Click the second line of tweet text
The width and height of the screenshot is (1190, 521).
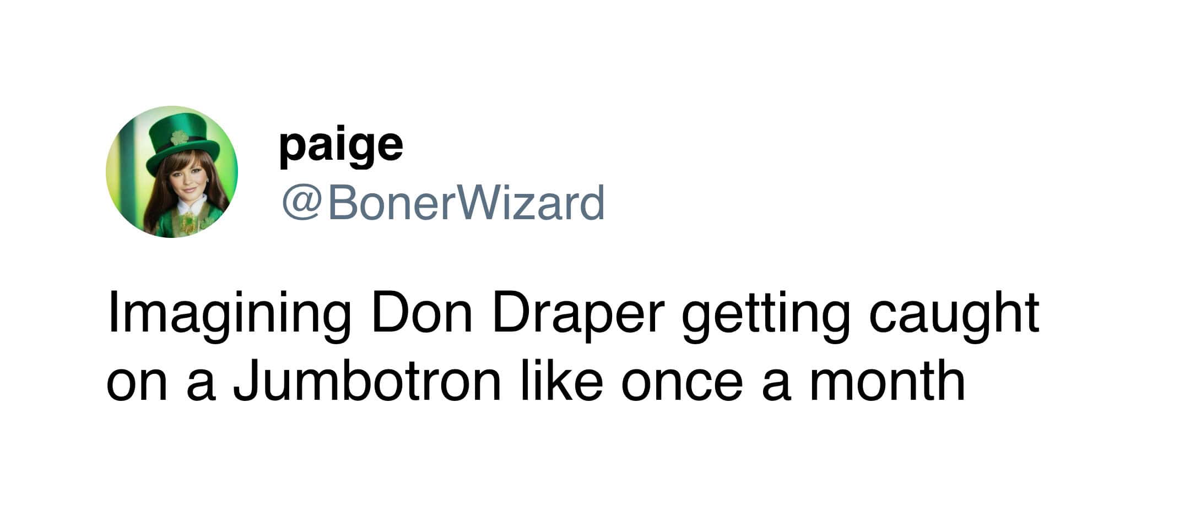click(535, 380)
